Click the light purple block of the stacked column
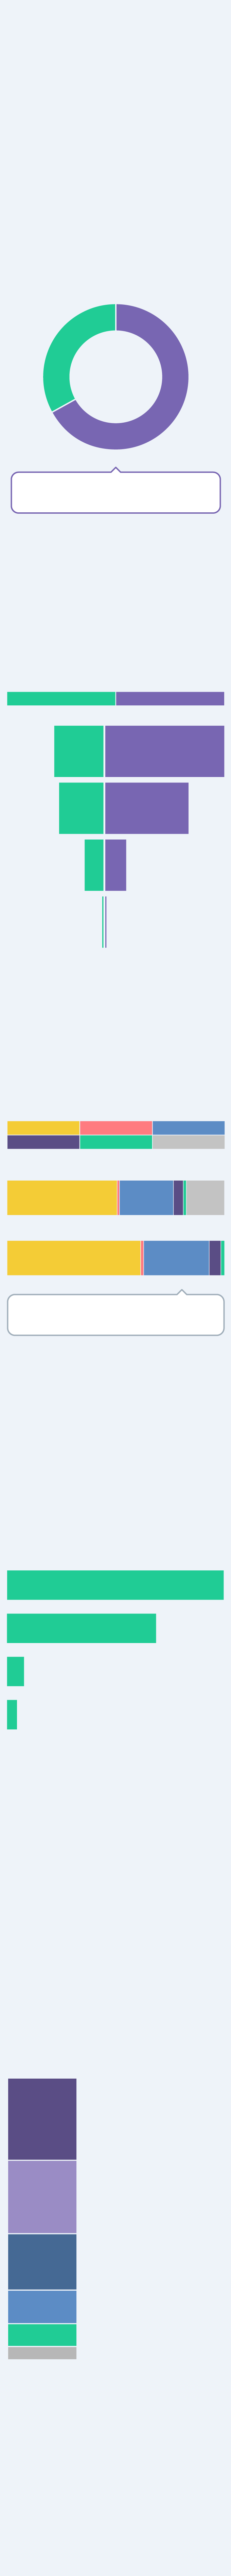 tap(42, 2196)
